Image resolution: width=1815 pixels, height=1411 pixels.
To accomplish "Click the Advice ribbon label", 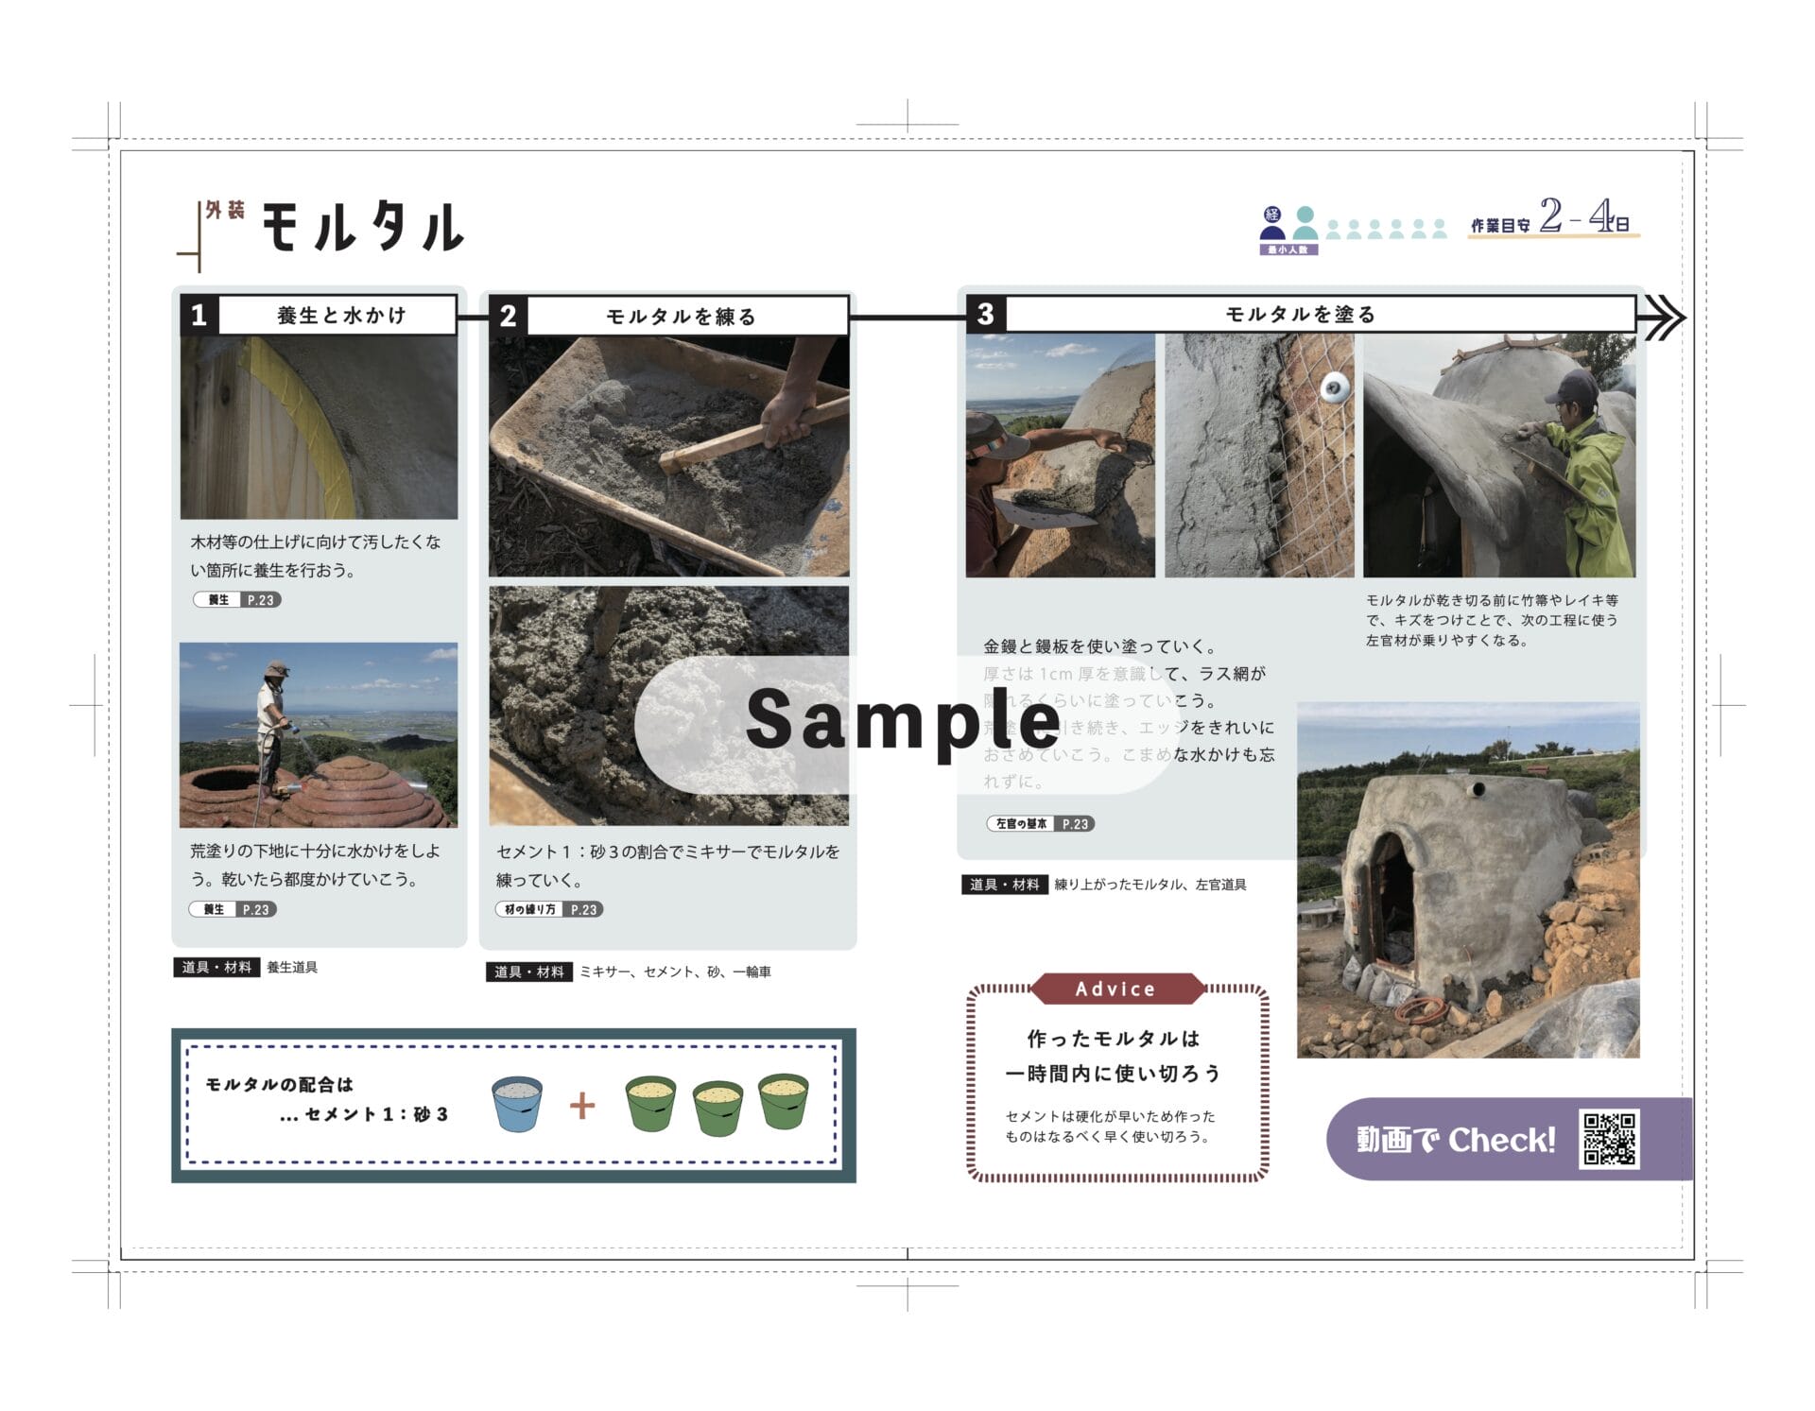I will pos(1115,989).
